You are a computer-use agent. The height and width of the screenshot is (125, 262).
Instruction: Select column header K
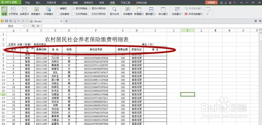point(187,30)
